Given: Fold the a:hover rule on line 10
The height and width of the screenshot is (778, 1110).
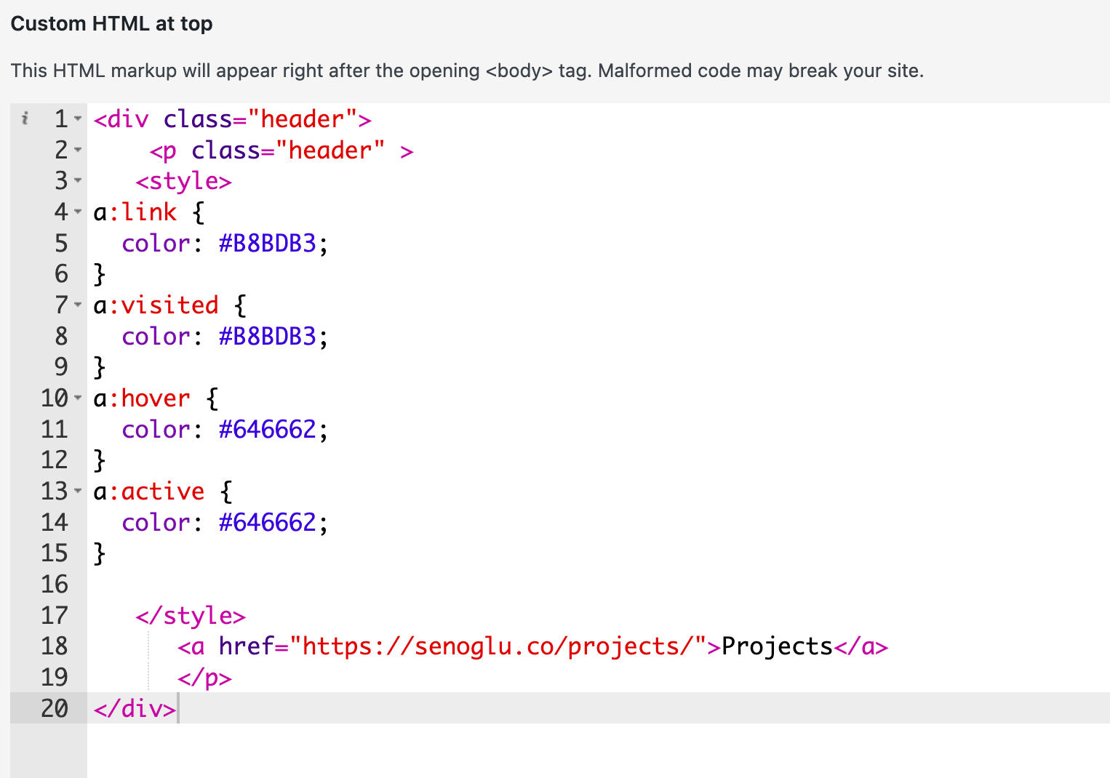Looking at the screenshot, I should 78,398.
